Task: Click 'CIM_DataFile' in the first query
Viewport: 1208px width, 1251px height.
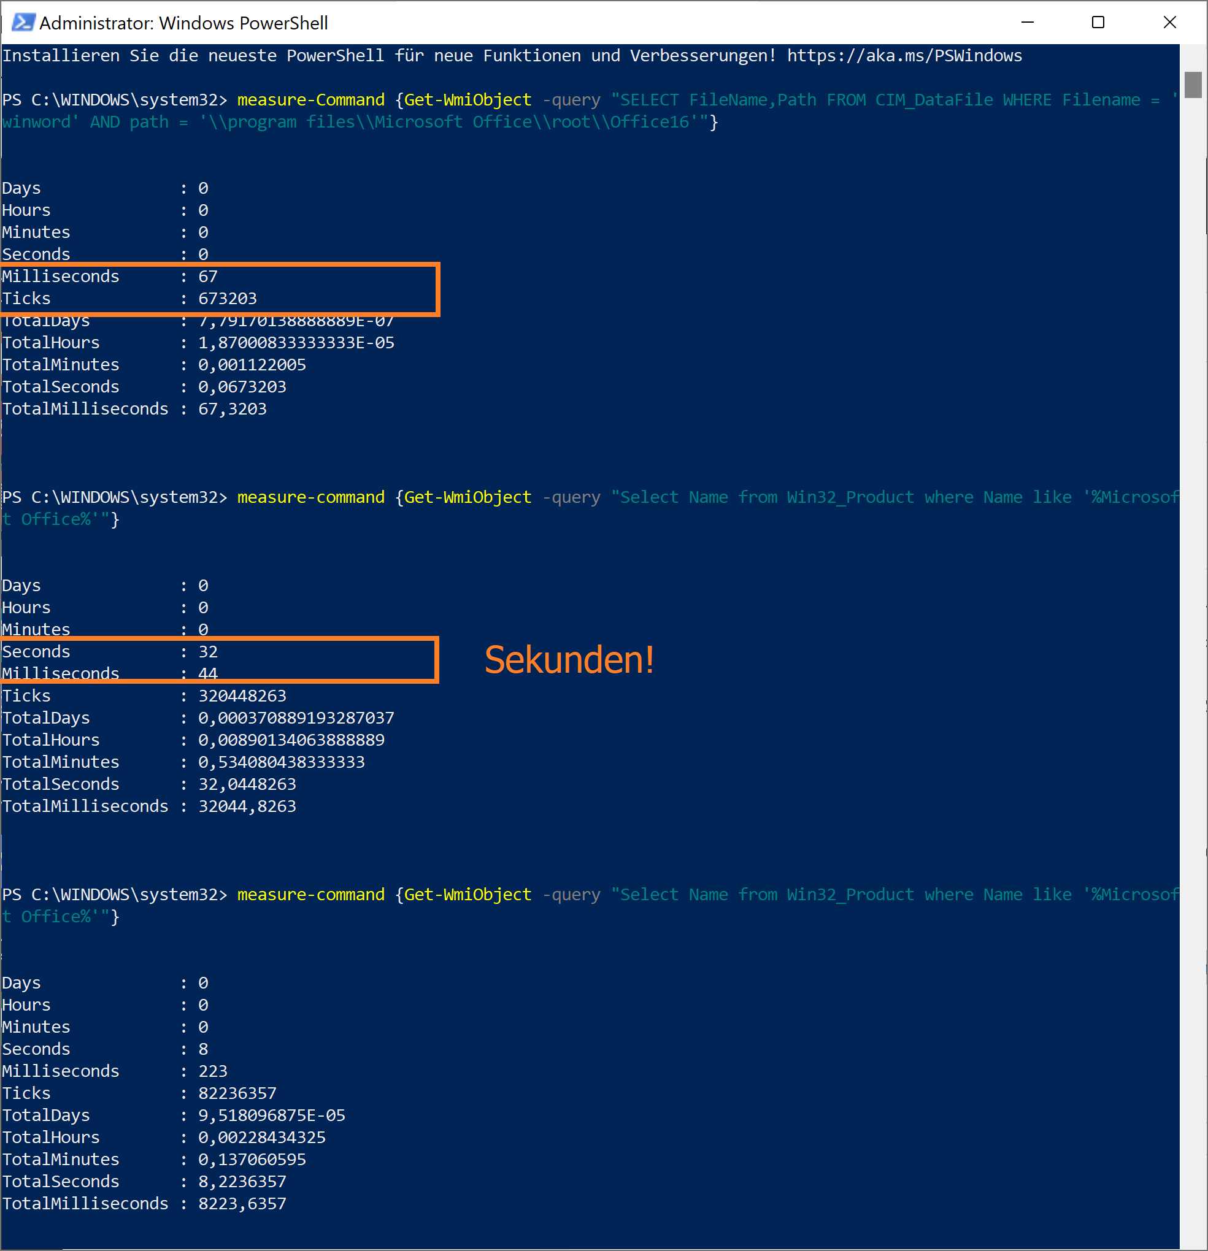Action: click(934, 100)
